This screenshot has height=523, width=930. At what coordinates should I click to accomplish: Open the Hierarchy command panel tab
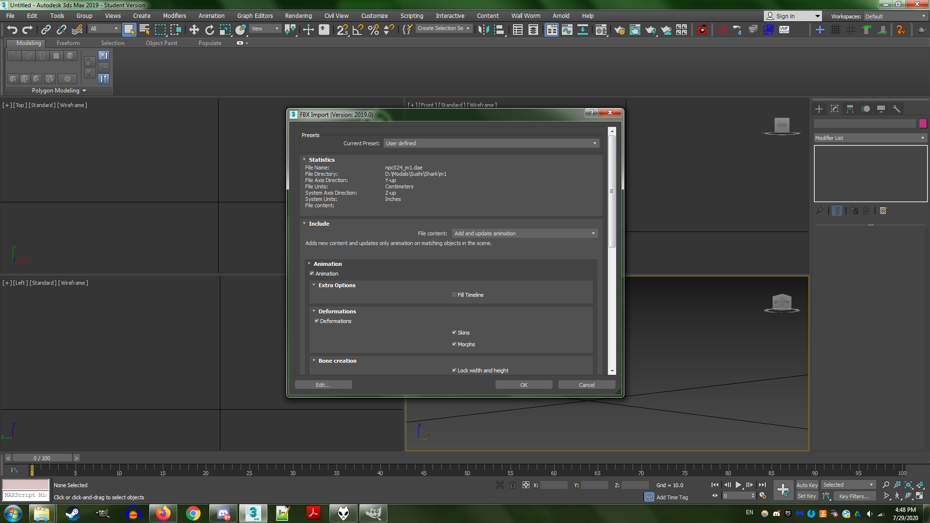pyautogui.click(x=850, y=109)
